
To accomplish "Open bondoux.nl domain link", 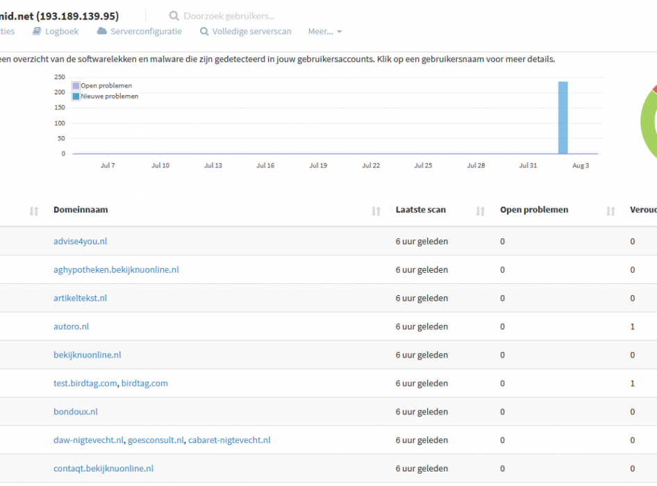I will click(76, 412).
